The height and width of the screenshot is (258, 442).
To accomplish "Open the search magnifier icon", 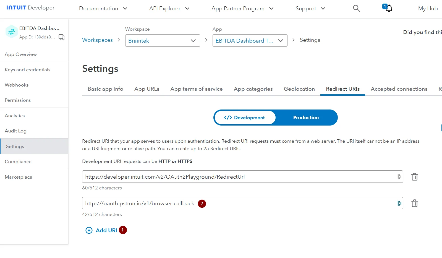I will [357, 8].
